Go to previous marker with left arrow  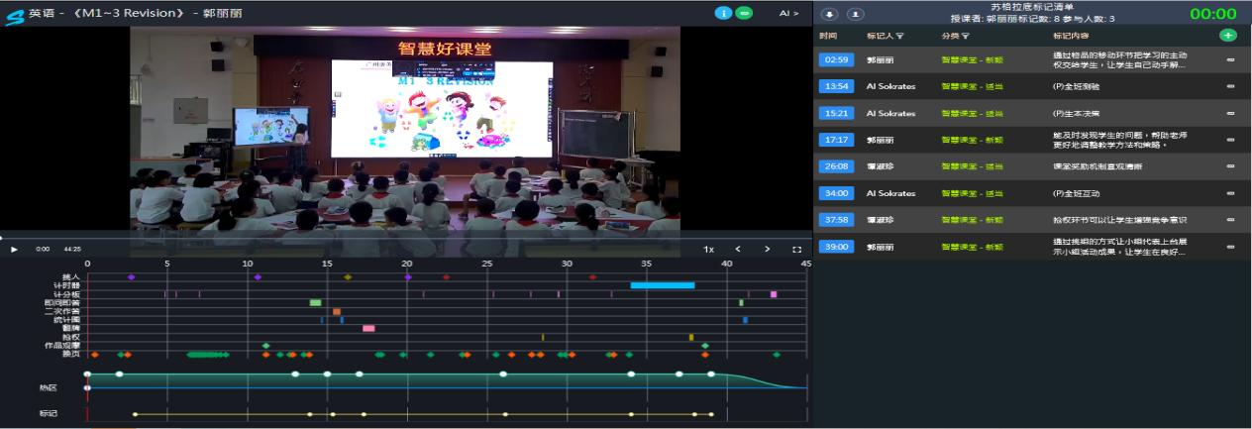[737, 250]
